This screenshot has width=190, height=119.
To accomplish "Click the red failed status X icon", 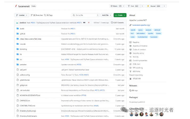I will click(x=89, y=23).
